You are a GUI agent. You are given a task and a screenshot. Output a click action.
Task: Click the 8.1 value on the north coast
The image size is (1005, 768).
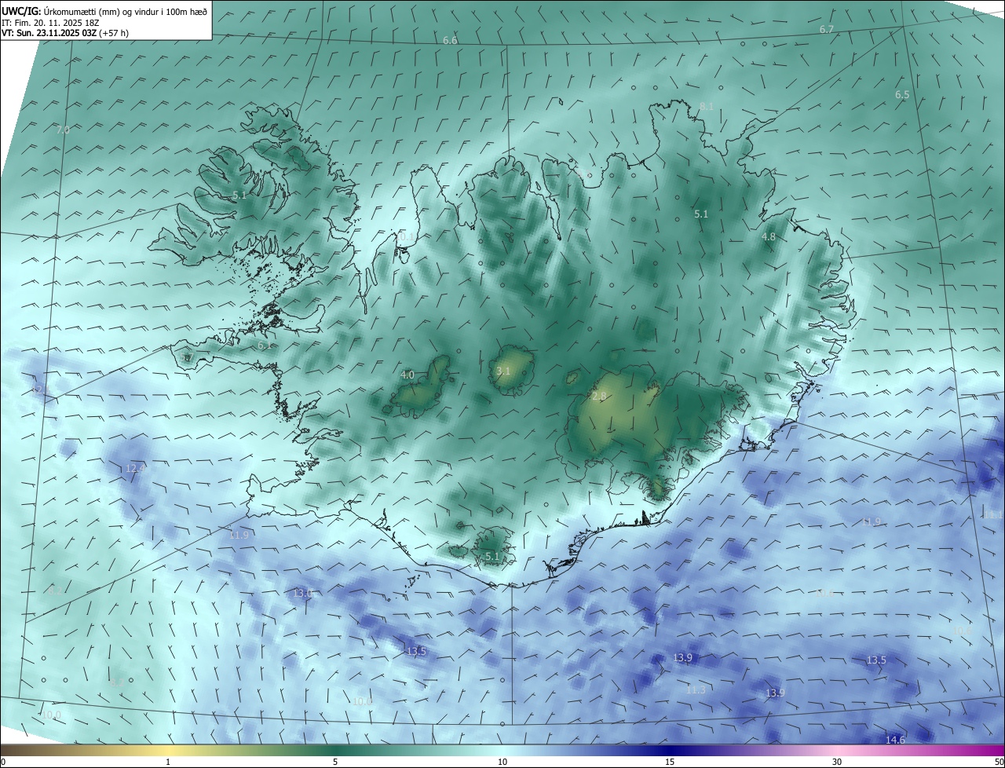tap(707, 107)
